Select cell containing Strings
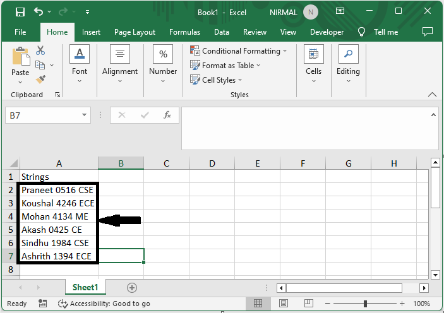Viewport: 444px width, 313px height. pos(59,177)
